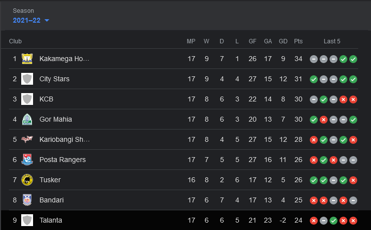The width and height of the screenshot is (371, 230).
Task: Click KCB's most recent loss indicator
Action: tap(353, 99)
